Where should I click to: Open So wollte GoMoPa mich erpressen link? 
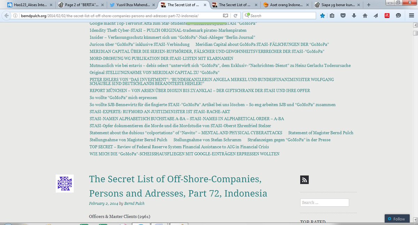tap(123, 98)
